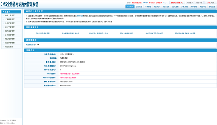The image size is (217, 125).
Task: Open the 添加新闻资讯等文章内容 shortcut link
Action: 70,33
